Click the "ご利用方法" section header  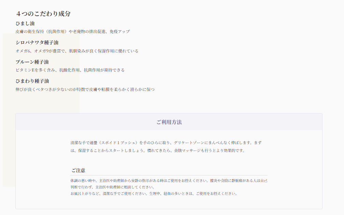(169, 122)
